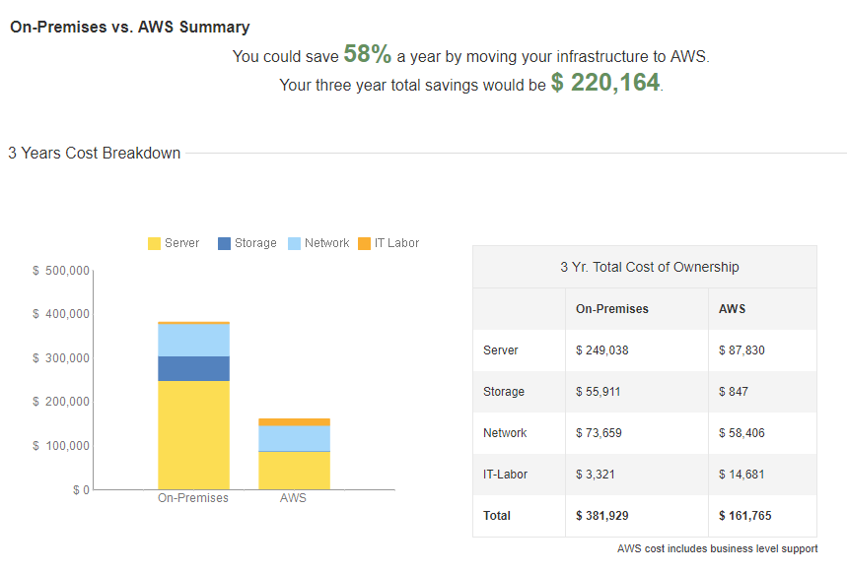Click the AWS column header in table
The height and width of the screenshot is (572, 847).
[x=732, y=309]
